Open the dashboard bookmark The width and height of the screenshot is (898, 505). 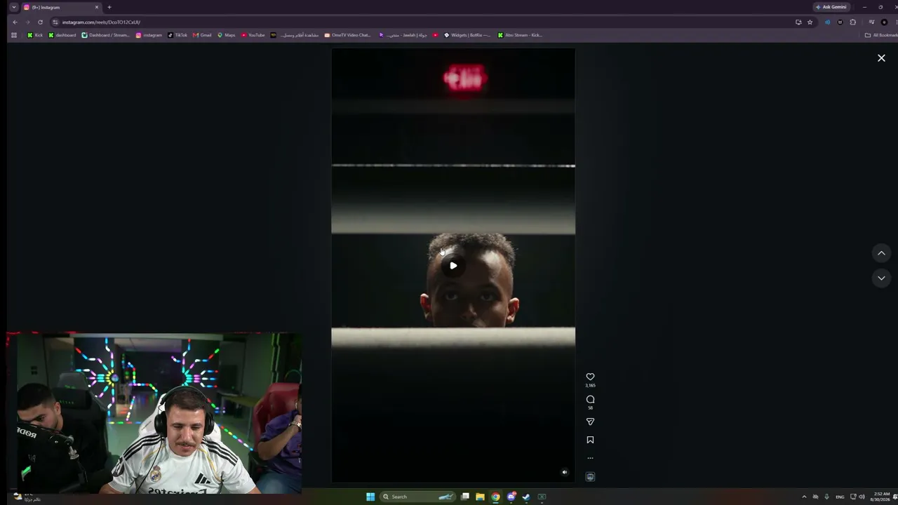pos(62,35)
